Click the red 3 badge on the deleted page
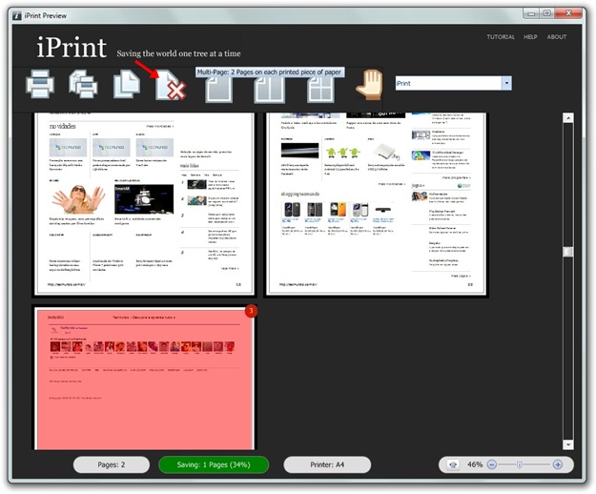Screen dimensions: 596x494 (251, 311)
